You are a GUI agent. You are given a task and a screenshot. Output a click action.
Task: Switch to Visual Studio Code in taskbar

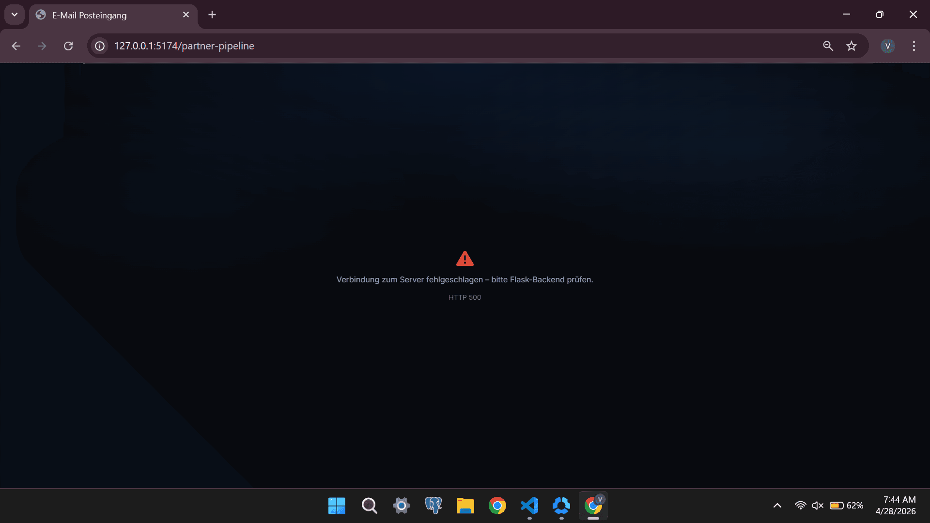coord(529,506)
